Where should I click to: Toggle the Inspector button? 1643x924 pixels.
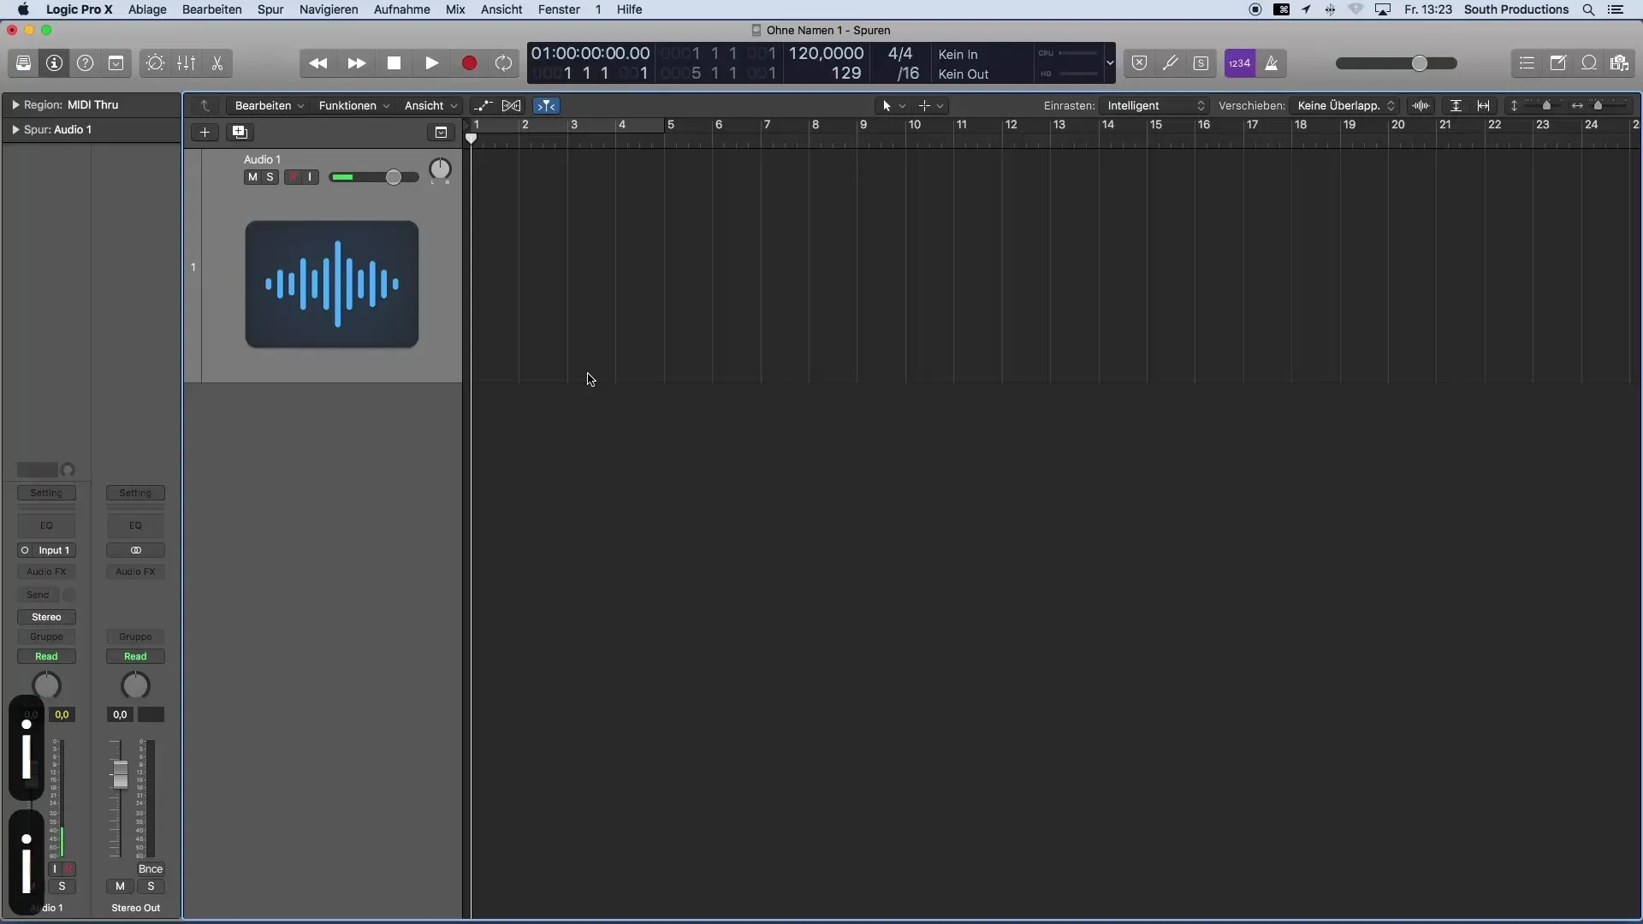pyautogui.click(x=54, y=63)
